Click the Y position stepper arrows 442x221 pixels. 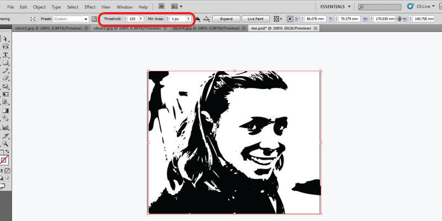click(336, 19)
